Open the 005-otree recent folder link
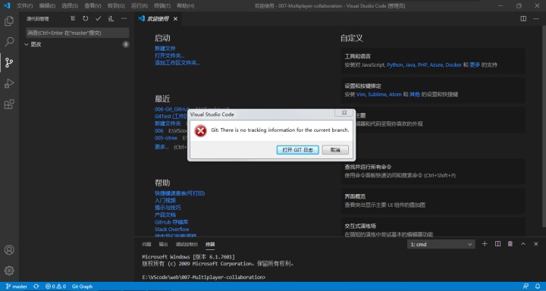The image size is (546, 291). tap(166, 138)
